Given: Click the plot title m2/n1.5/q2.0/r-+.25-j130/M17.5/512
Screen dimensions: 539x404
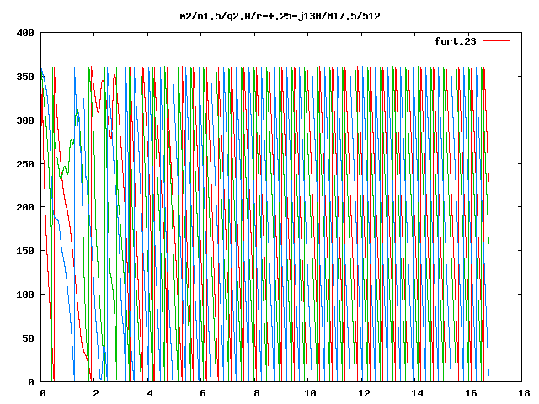Looking at the screenshot, I should (280, 16).
